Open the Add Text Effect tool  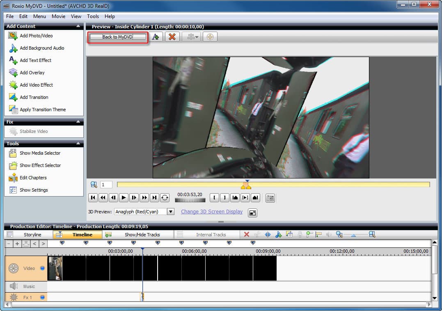tap(35, 60)
